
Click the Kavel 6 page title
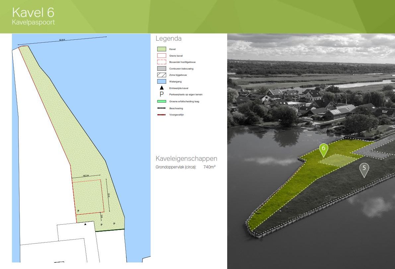tap(33, 13)
